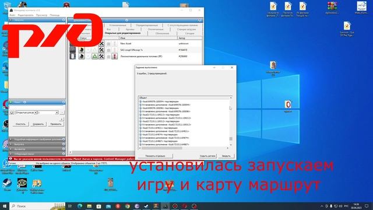The image size is (373, 210).
Task: Open the second search value dropdown arrow
Action: pyautogui.click(x=57, y=113)
